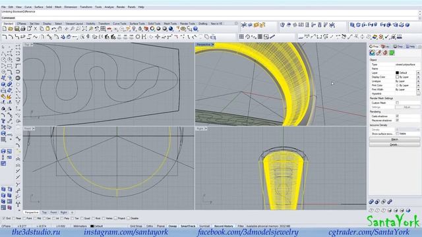
Task: Click the padlock Lock objects icon
Action: coord(140,29)
